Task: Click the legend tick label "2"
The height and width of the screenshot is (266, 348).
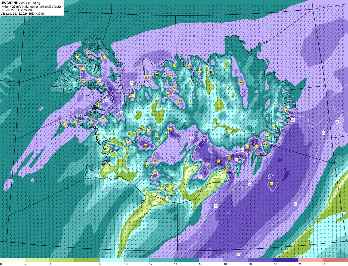Action: (x=26, y=264)
